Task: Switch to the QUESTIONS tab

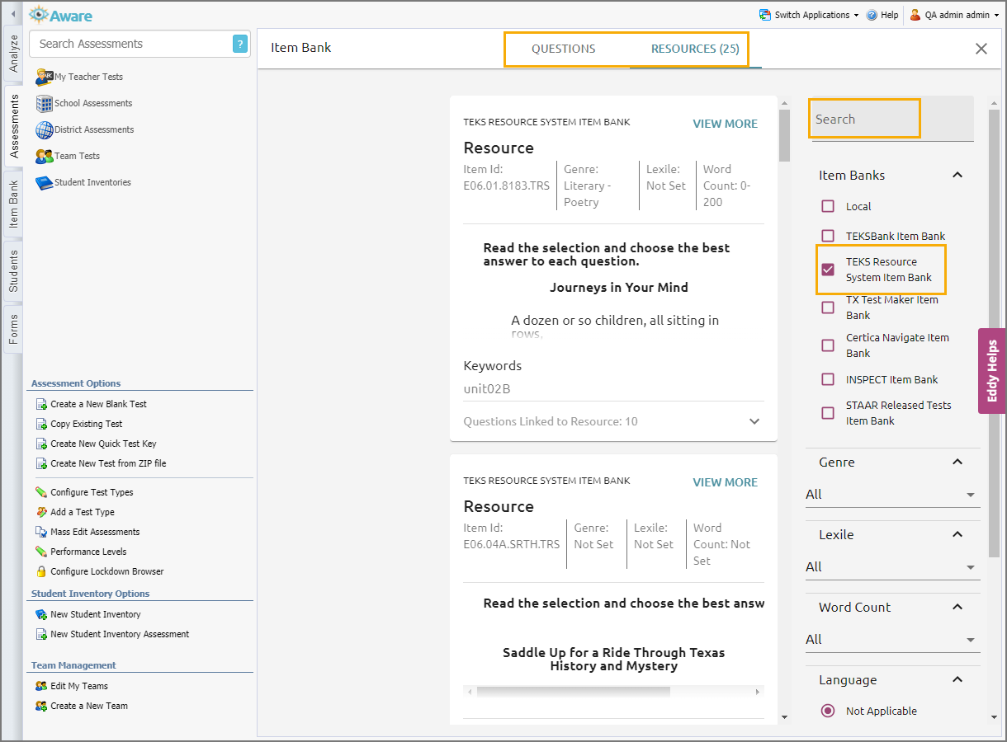Action: pyautogui.click(x=564, y=49)
